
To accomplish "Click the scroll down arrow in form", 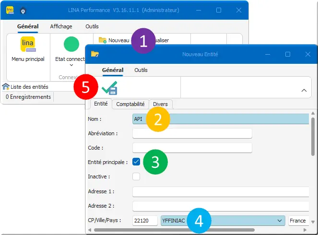I will 313,222.
